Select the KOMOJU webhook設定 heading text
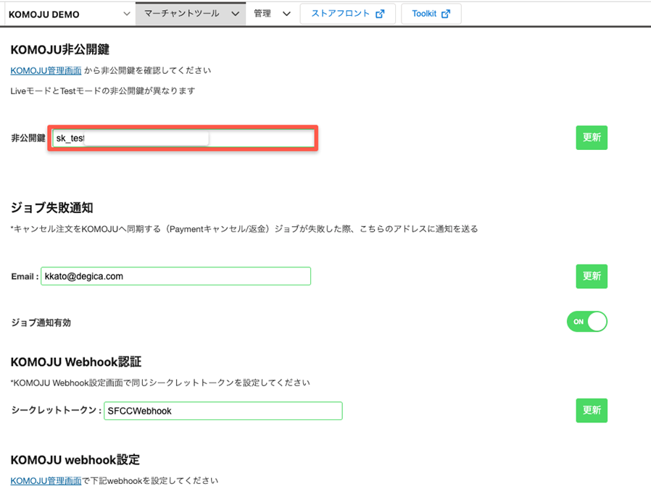 click(x=75, y=459)
